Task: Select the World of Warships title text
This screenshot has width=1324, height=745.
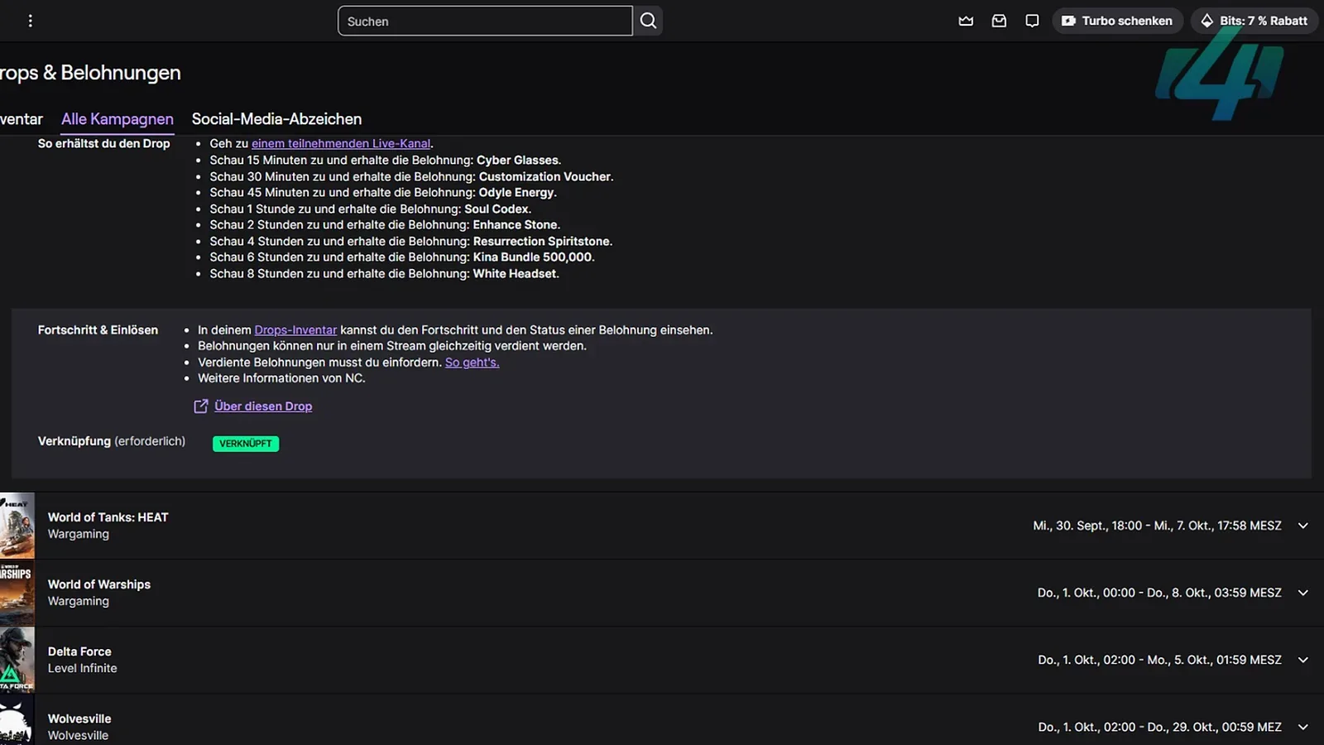Action: click(99, 584)
